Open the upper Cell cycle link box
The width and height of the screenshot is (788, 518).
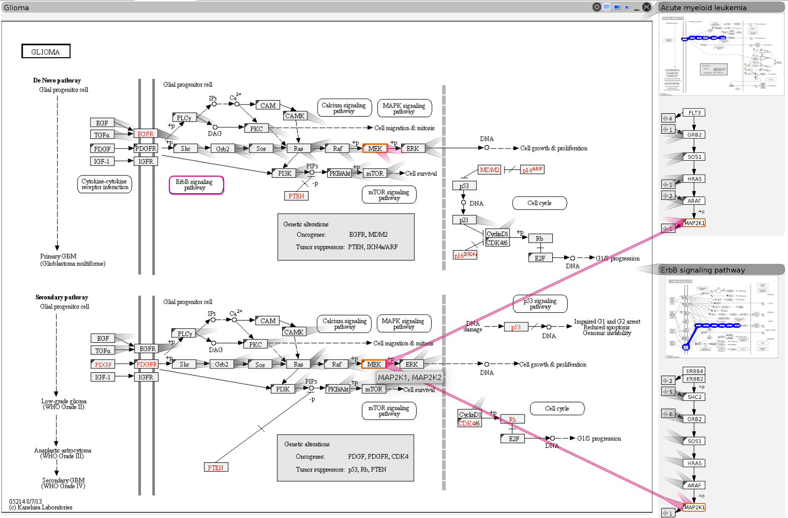coord(540,203)
